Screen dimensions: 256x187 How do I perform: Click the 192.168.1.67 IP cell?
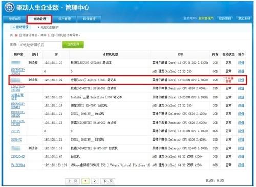(x=53, y=157)
